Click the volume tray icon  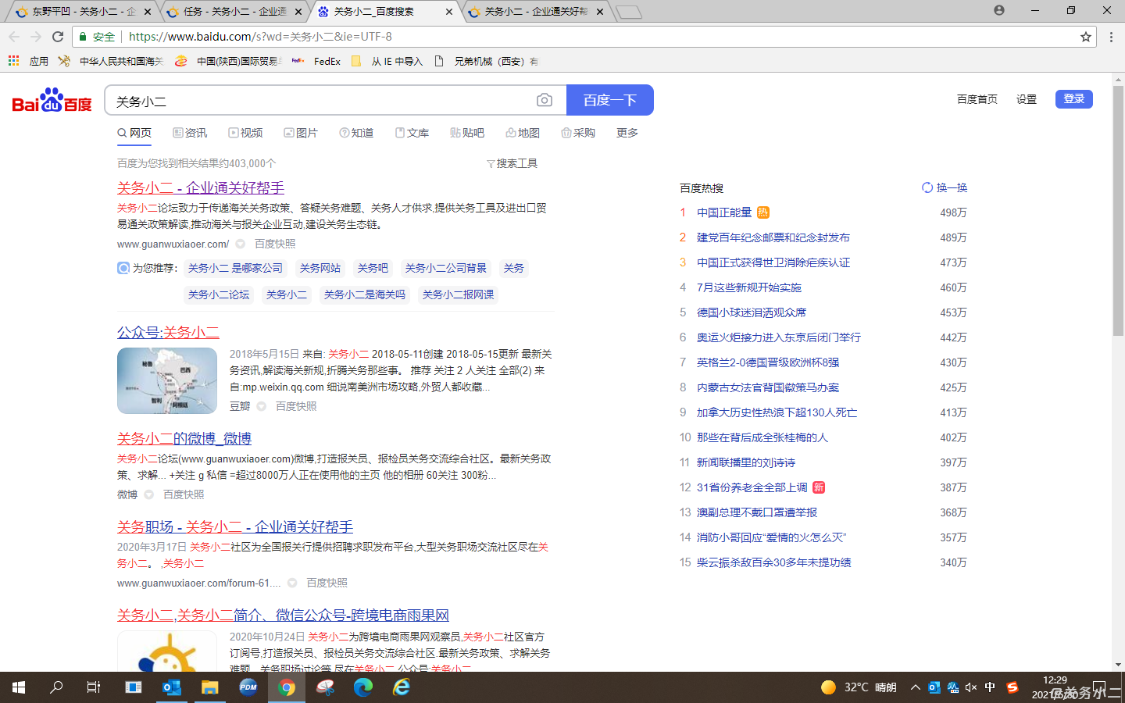point(971,687)
